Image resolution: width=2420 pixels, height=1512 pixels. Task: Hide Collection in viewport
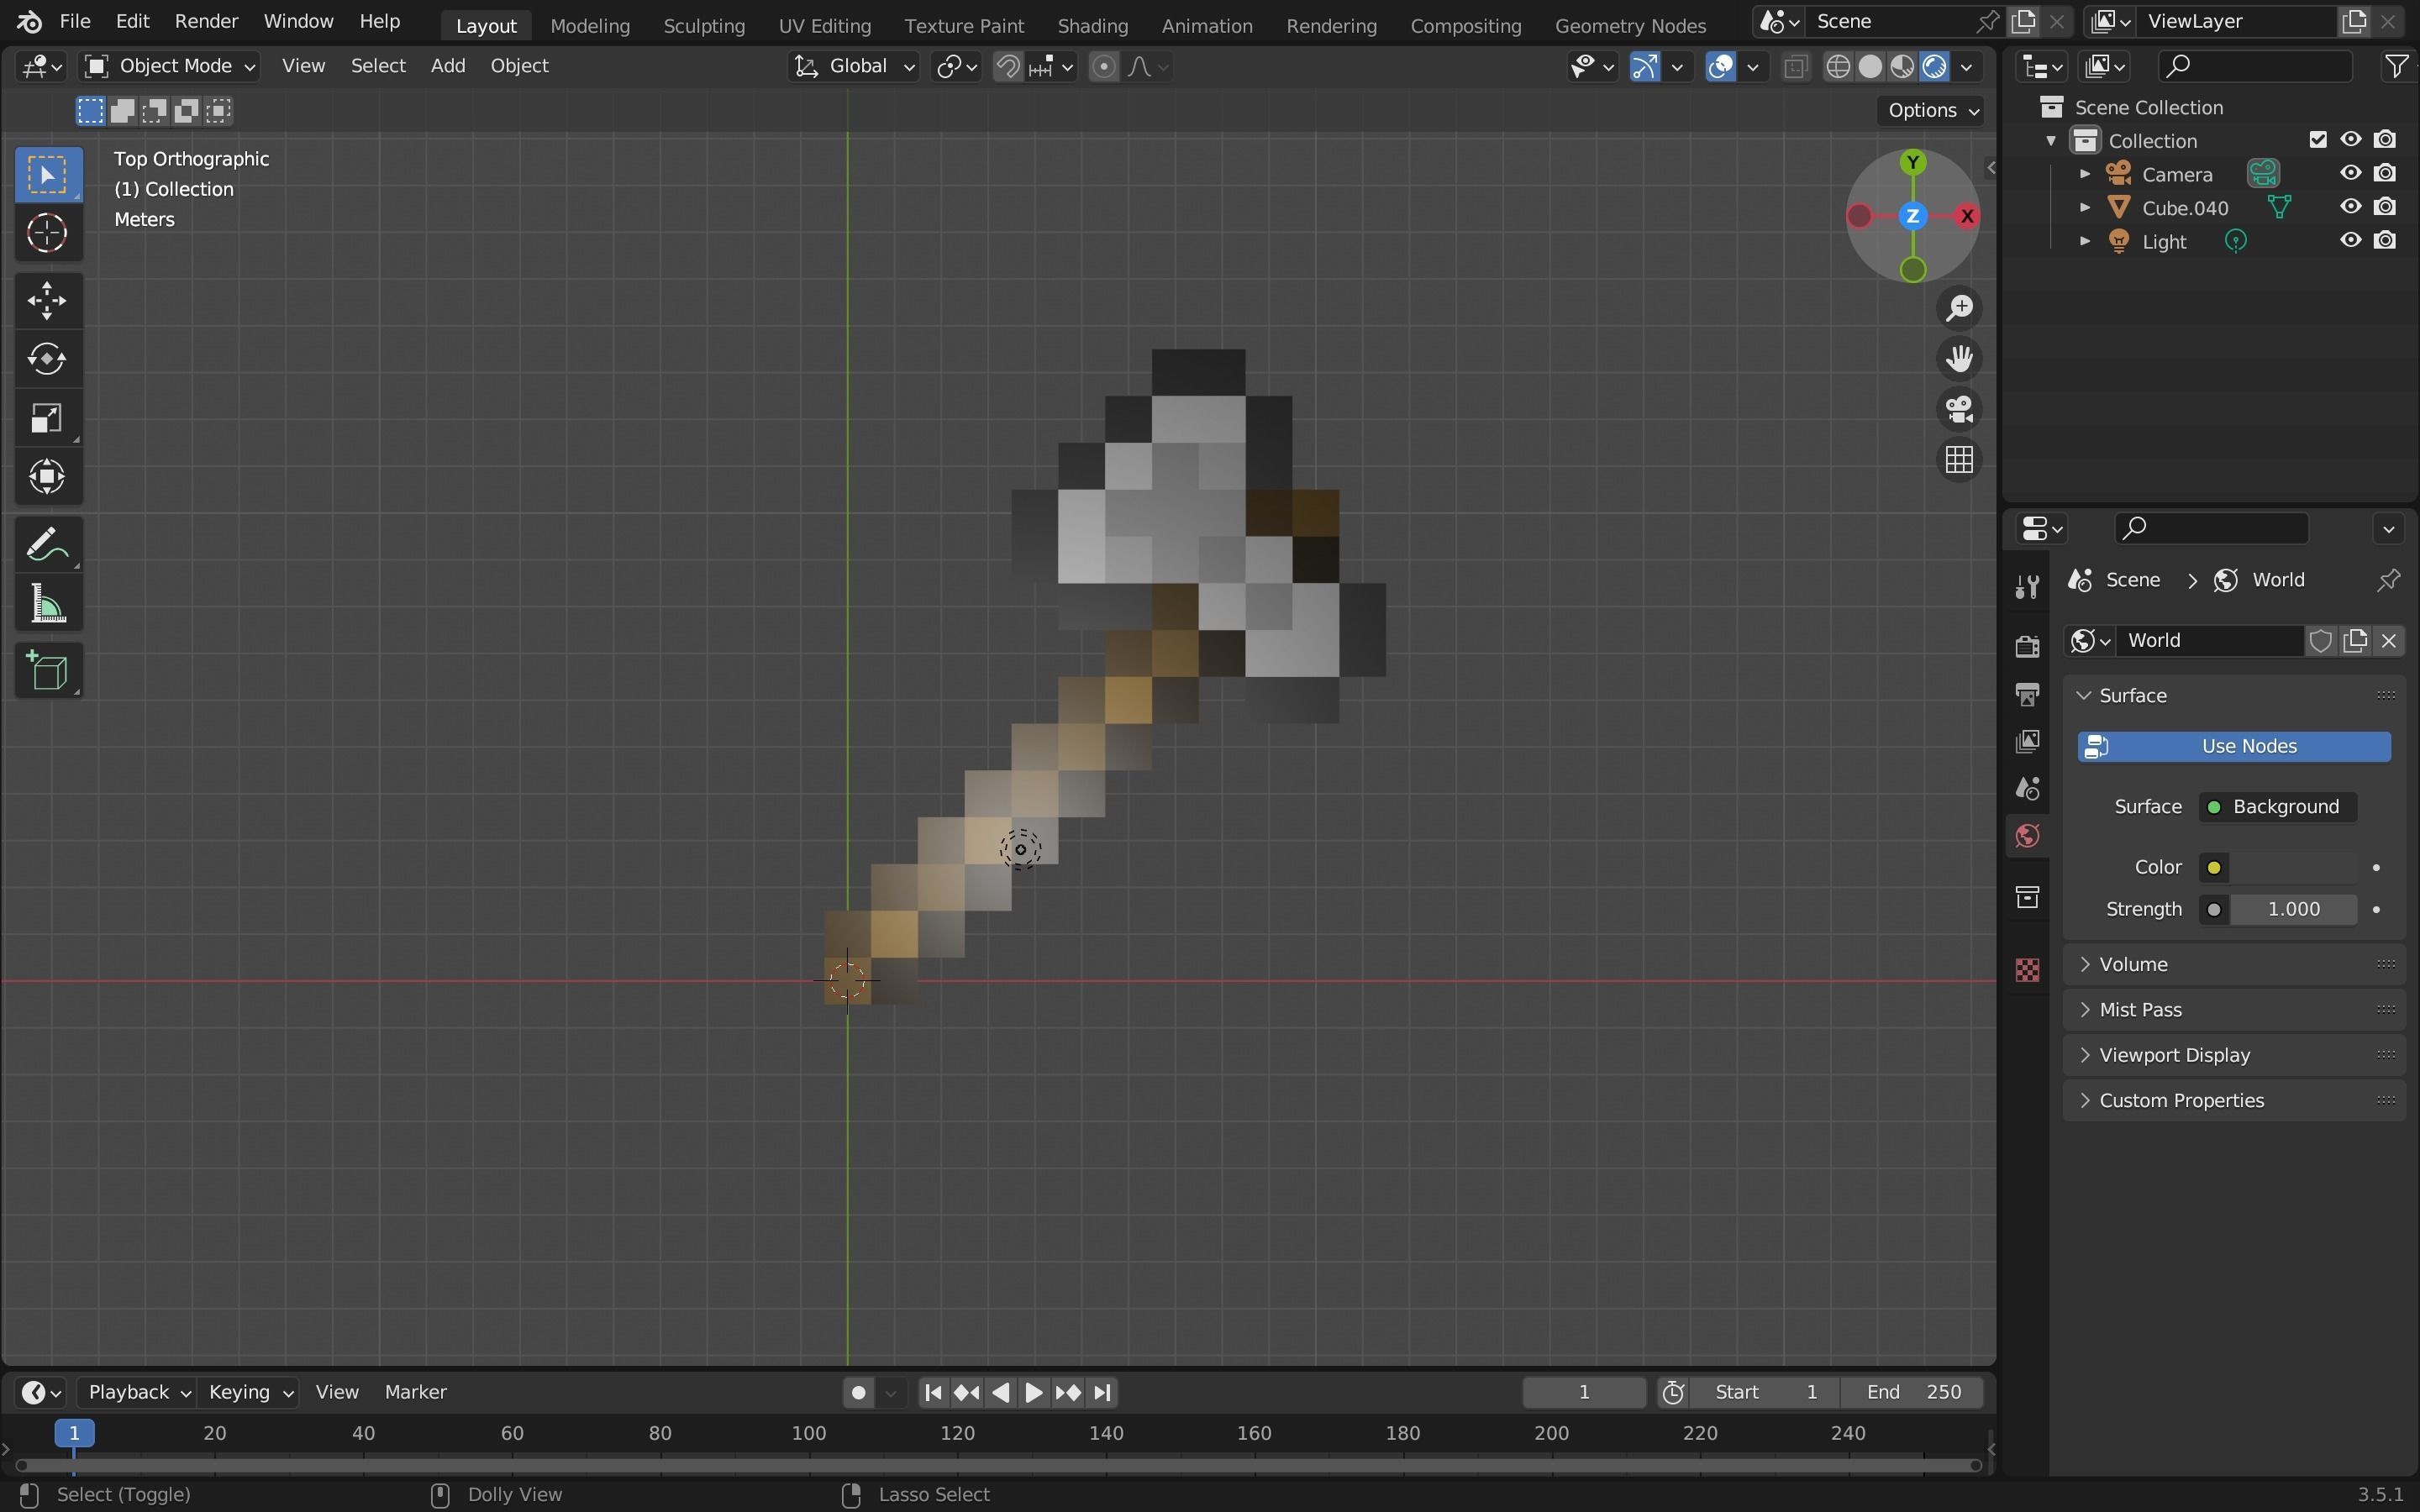tap(2351, 139)
